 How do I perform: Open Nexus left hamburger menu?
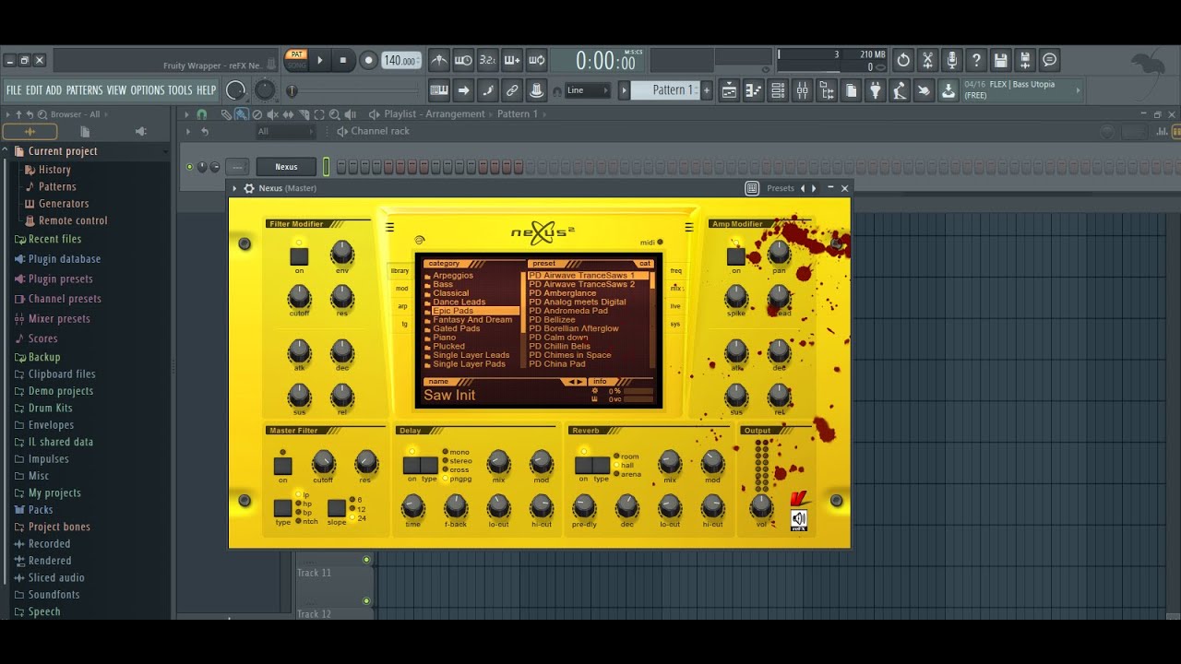pyautogui.click(x=389, y=227)
